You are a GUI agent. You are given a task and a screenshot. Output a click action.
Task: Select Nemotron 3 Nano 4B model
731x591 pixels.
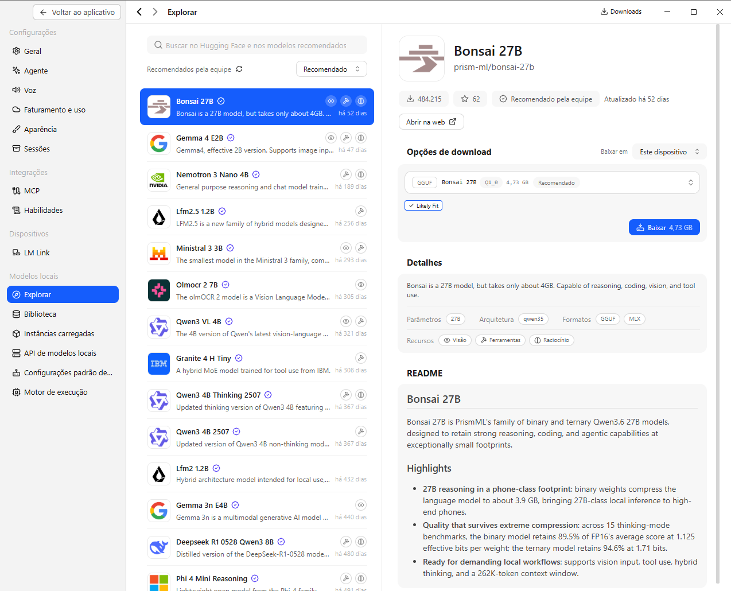click(257, 180)
